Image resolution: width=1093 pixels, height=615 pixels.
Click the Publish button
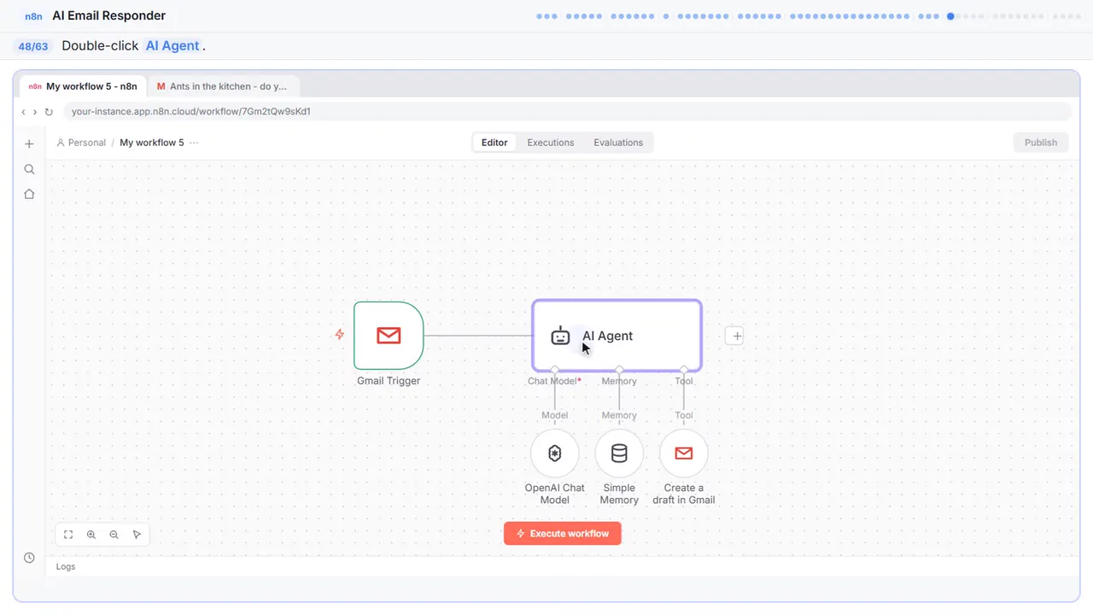tap(1041, 143)
